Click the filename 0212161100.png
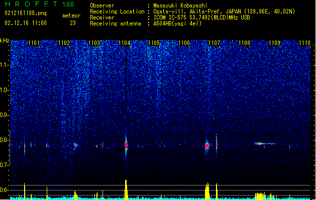This screenshot has height=200, width=316. click(x=26, y=13)
